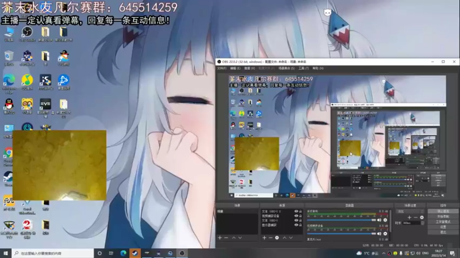Toggle visibility of the video capture device source
Image resolution: width=460 pixels, height=258 pixels.
click(x=296, y=216)
